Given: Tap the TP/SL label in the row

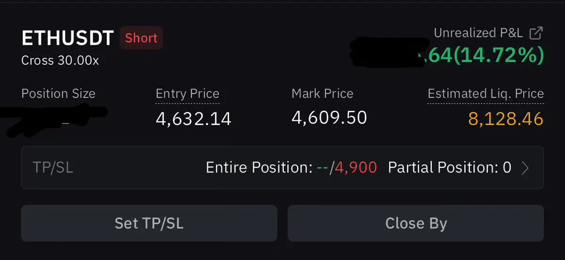Looking at the screenshot, I should coord(53,167).
